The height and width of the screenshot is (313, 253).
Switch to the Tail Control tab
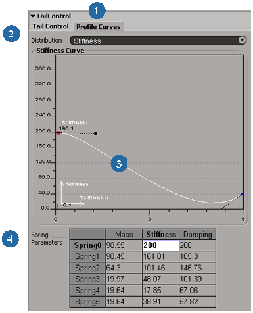click(x=51, y=26)
